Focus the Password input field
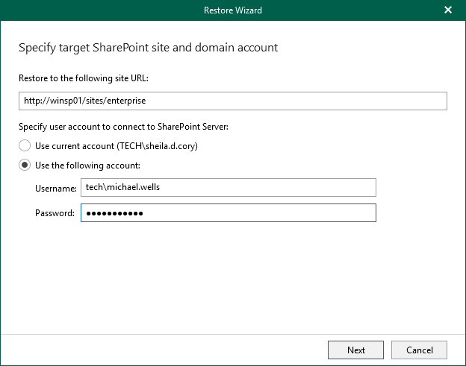The width and height of the screenshot is (466, 366). coord(228,213)
